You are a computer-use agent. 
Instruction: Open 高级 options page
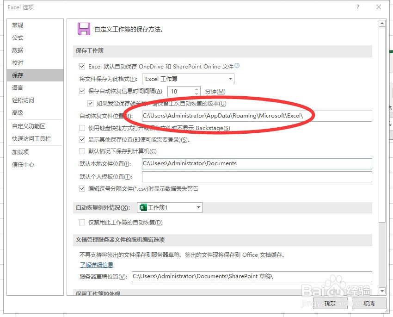point(35,113)
